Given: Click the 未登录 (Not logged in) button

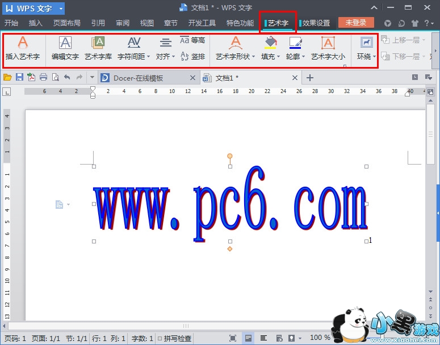Looking at the screenshot, I should click(x=356, y=23).
